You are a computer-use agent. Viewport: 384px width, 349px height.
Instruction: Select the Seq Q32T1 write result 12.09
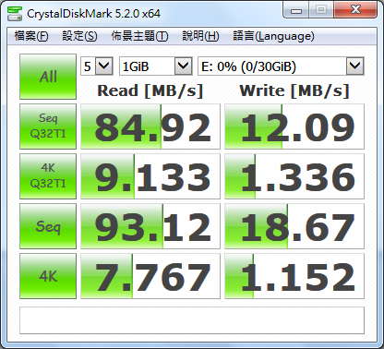click(x=294, y=126)
